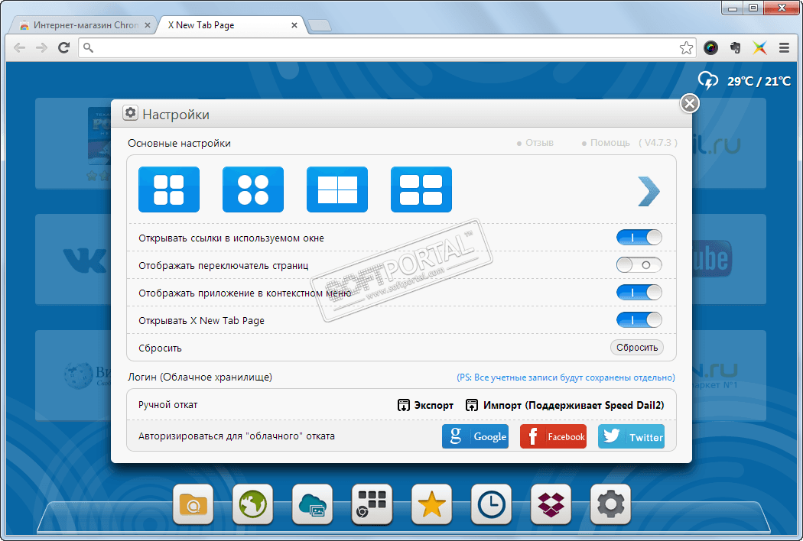Click the browser back arrow

[x=19, y=47]
